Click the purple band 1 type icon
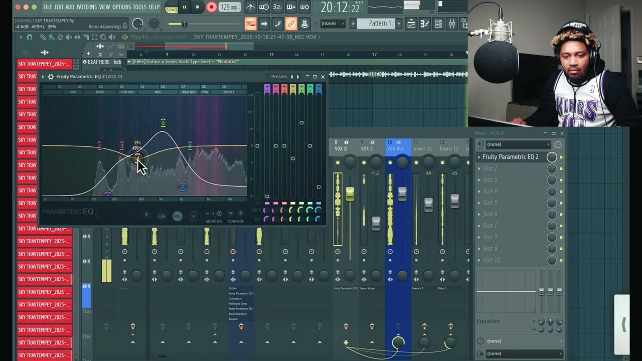Screen dimensions: 642x361 click(x=267, y=89)
